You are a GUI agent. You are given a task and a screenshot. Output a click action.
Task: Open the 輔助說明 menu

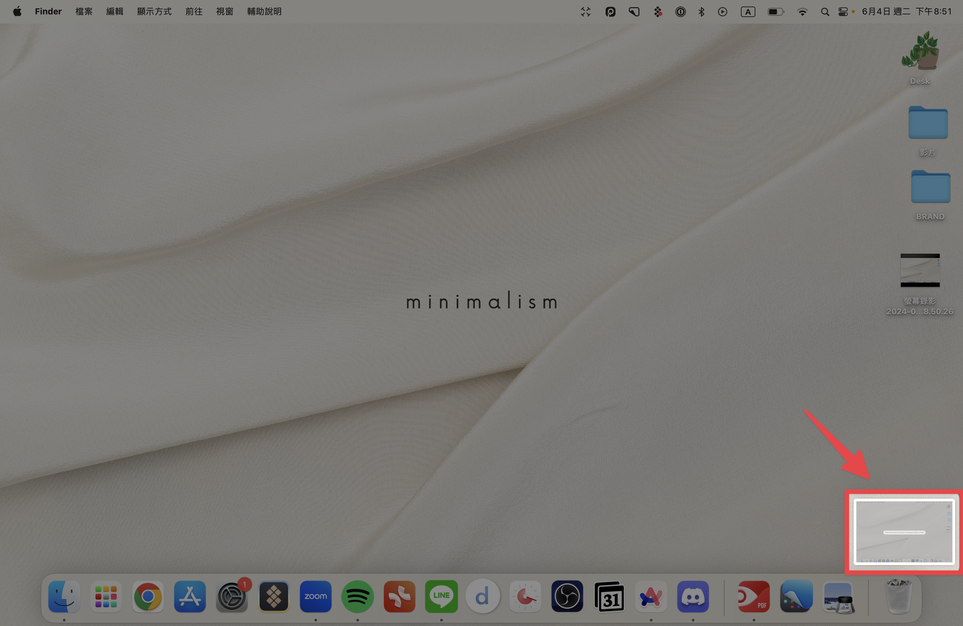[264, 11]
